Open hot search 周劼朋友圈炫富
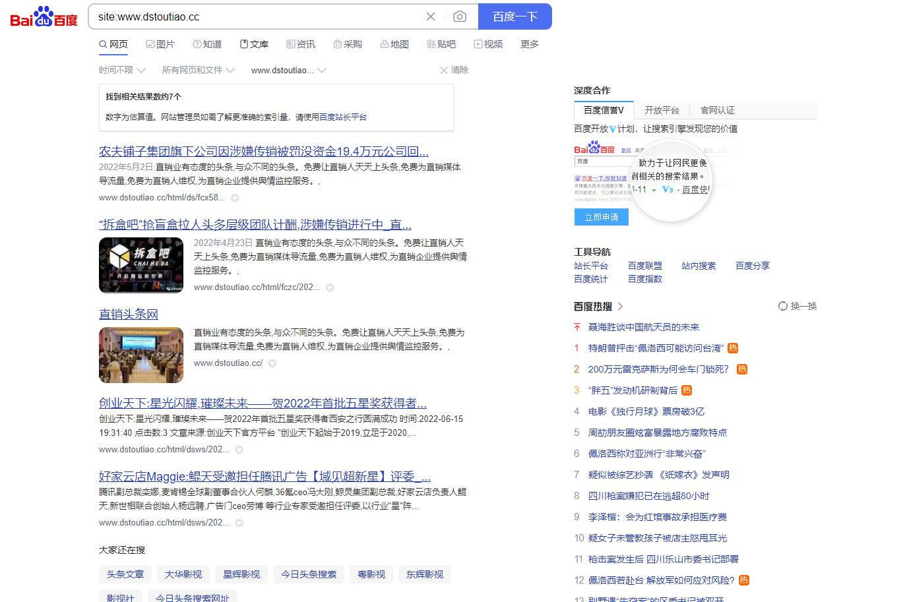The width and height of the screenshot is (905, 602). (658, 433)
